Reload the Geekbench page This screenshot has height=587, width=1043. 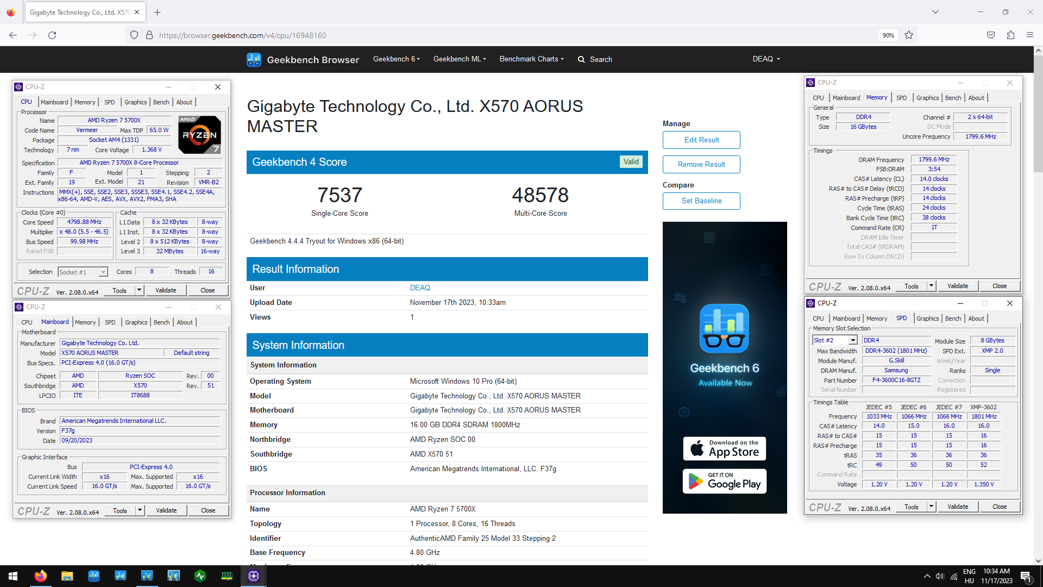pos(52,35)
